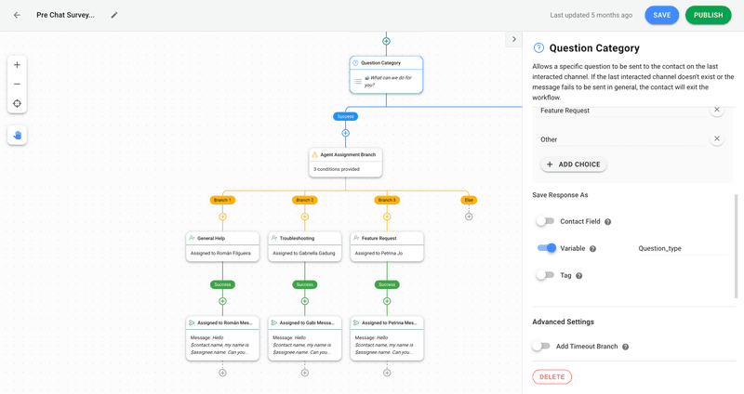Click the pencil edit workflow name icon

[114, 15]
